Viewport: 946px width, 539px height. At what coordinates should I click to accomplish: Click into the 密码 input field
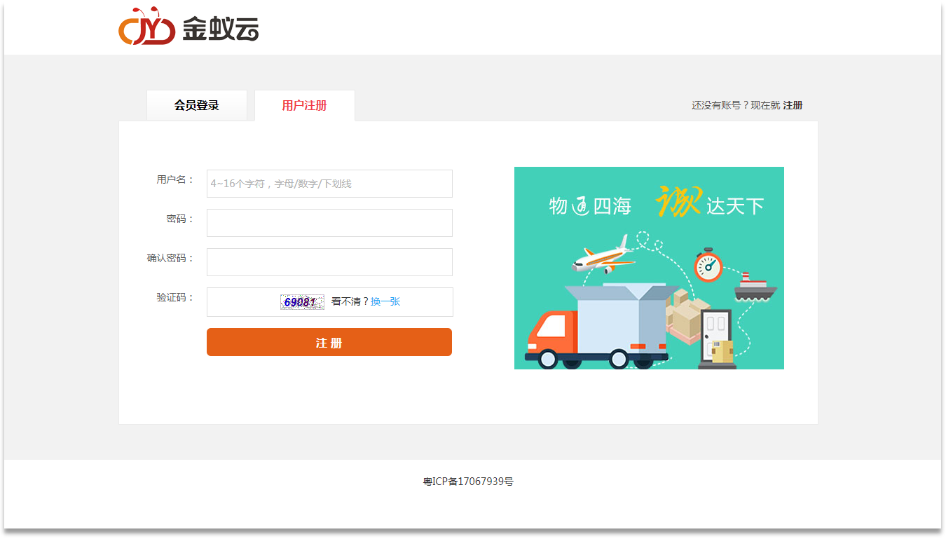pos(329,223)
